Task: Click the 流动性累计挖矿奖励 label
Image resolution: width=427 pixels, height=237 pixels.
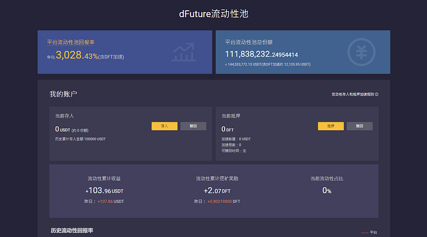Action: click(217, 178)
